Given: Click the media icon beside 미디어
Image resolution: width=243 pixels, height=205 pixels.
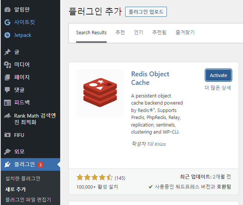Looking at the screenshot, I should 7,65.
